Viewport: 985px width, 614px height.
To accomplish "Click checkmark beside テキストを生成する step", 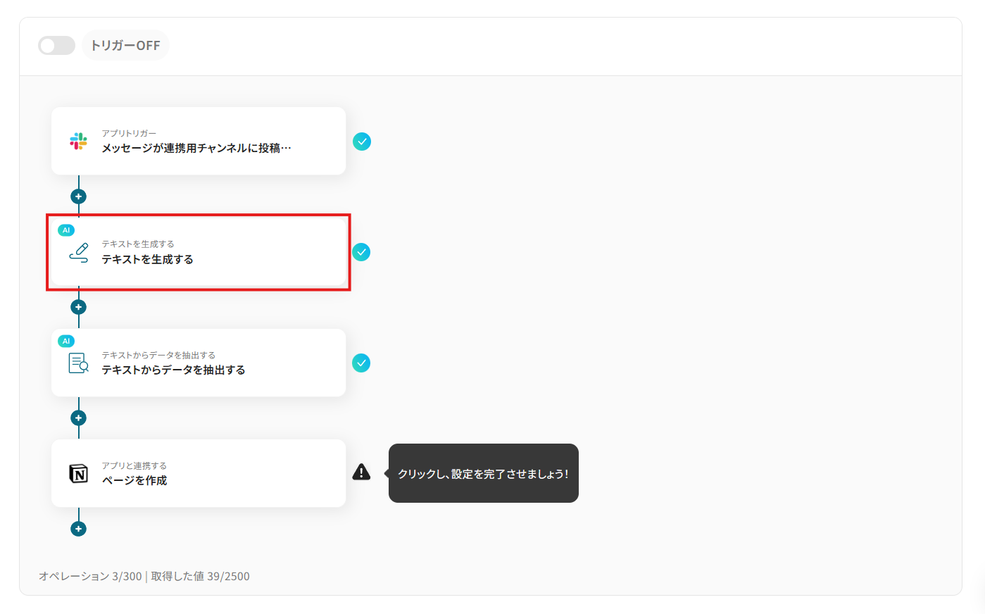I will (x=361, y=252).
